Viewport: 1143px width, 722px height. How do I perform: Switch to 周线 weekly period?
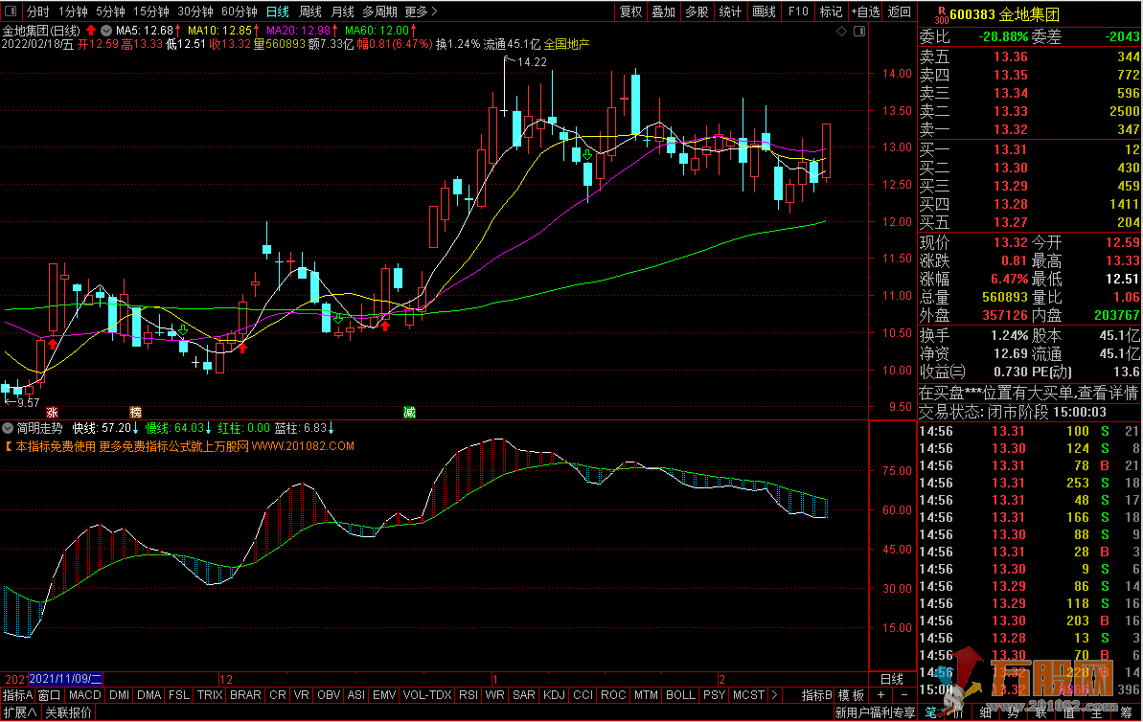(x=310, y=11)
